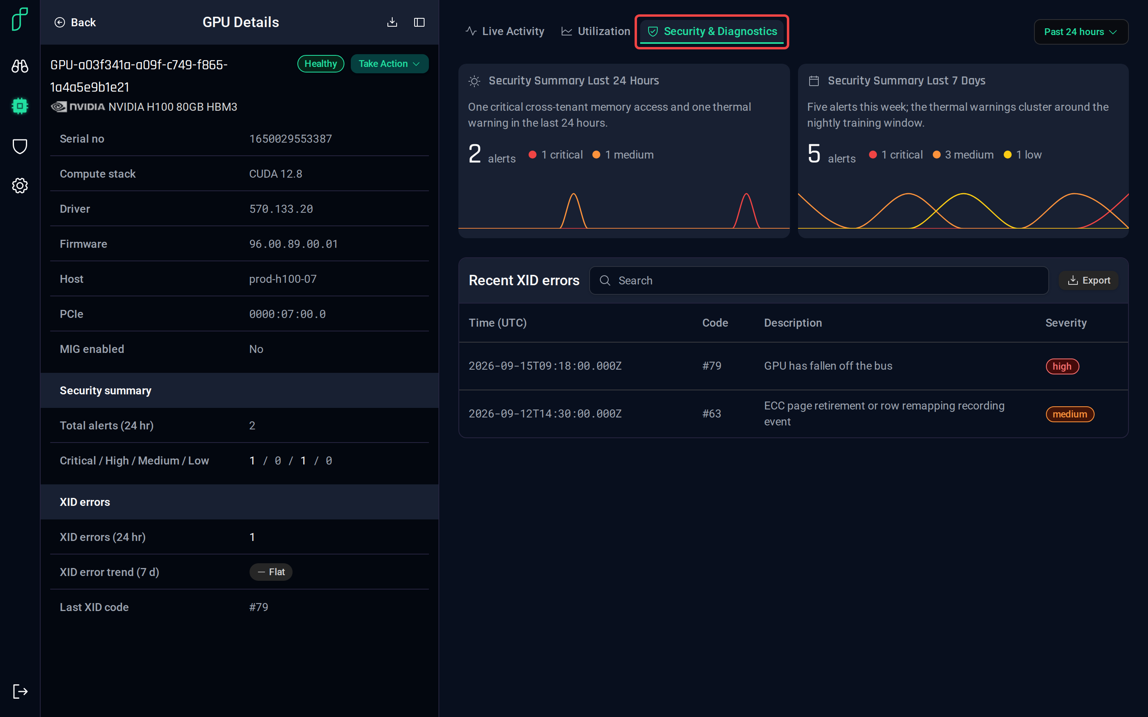This screenshot has height=717, width=1148.
Task: Click the Security summary section header
Action: tap(240, 390)
